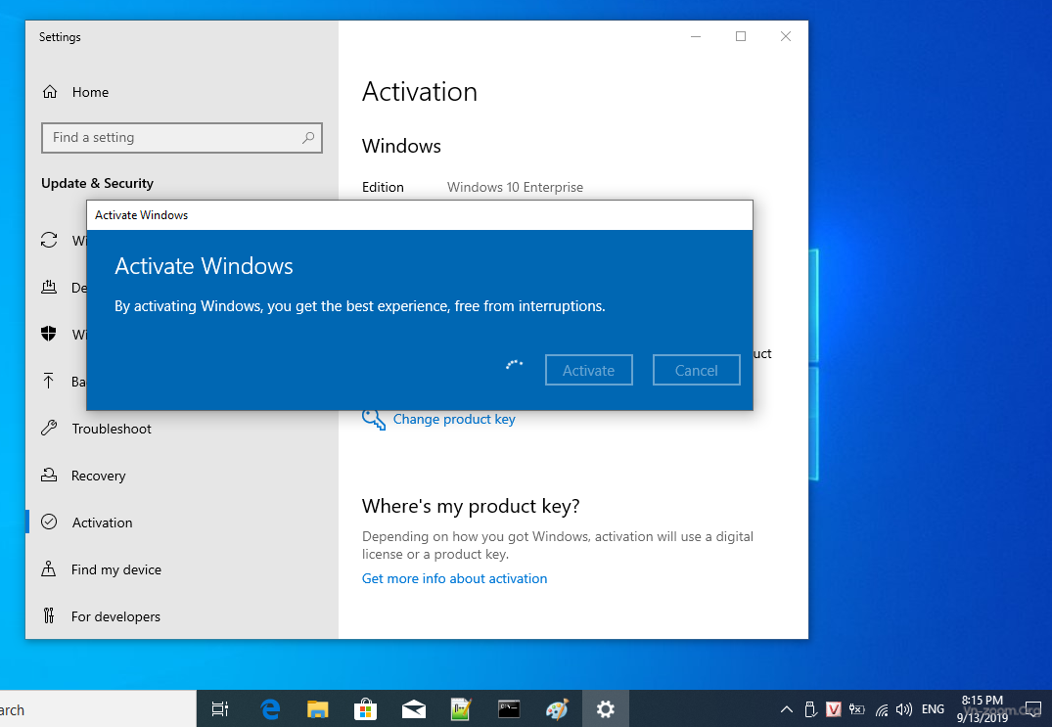Click the Settings gear on the taskbar
Viewport: 1052px width, 727px height.
[605, 708]
